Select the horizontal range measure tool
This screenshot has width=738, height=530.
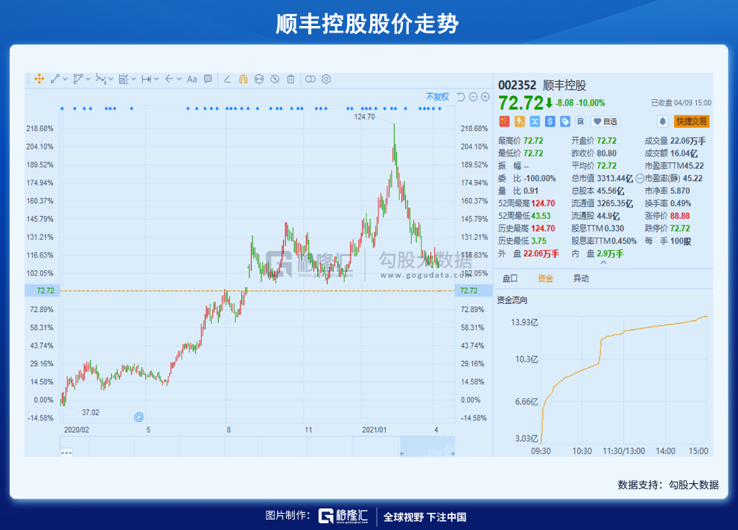[x=147, y=79]
